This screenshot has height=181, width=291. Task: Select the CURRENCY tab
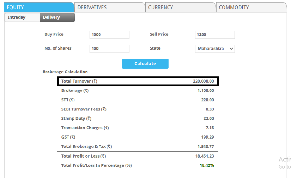tap(180, 7)
